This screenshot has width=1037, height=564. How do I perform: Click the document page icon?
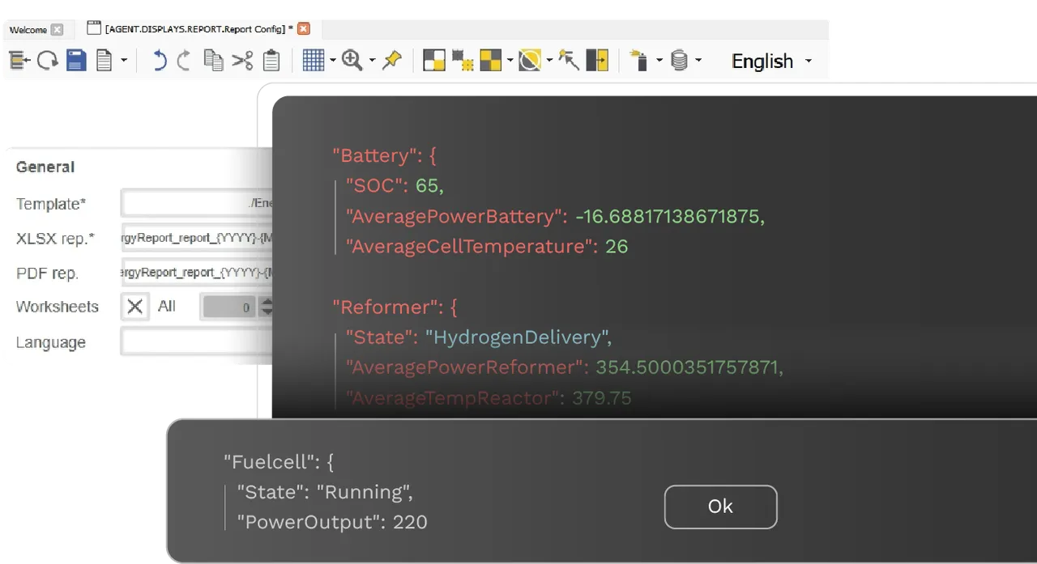pyautogui.click(x=104, y=61)
